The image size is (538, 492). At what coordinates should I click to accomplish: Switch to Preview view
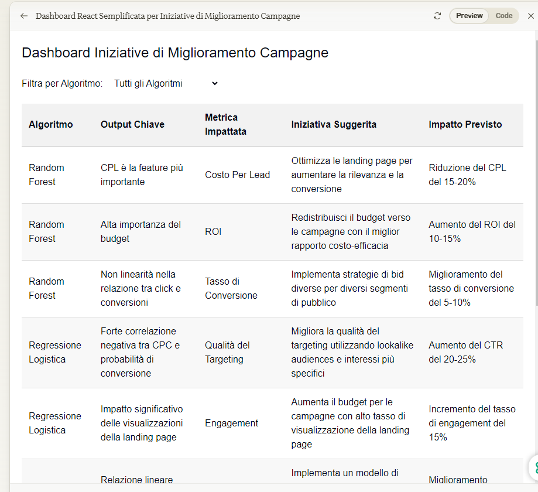point(469,16)
